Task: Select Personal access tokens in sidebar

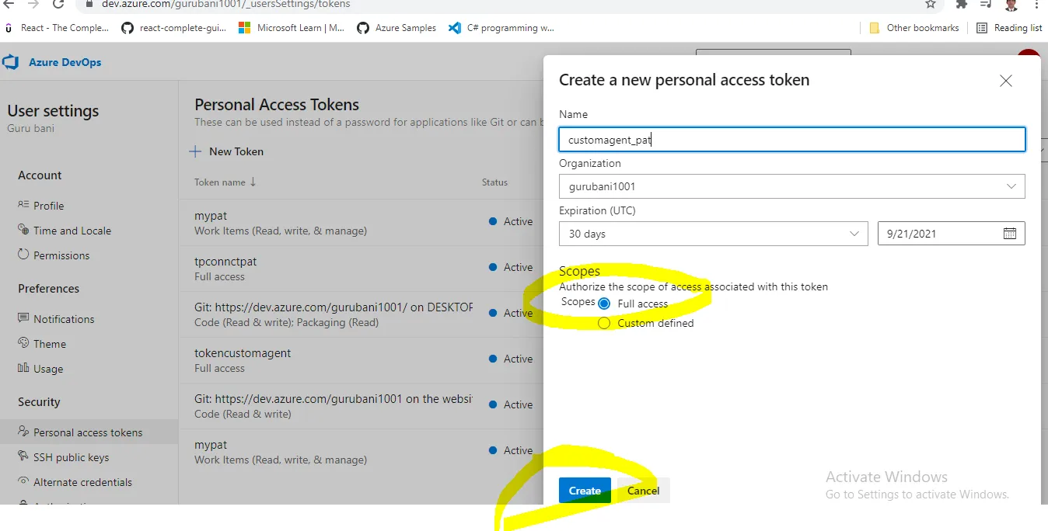Action: click(x=89, y=432)
